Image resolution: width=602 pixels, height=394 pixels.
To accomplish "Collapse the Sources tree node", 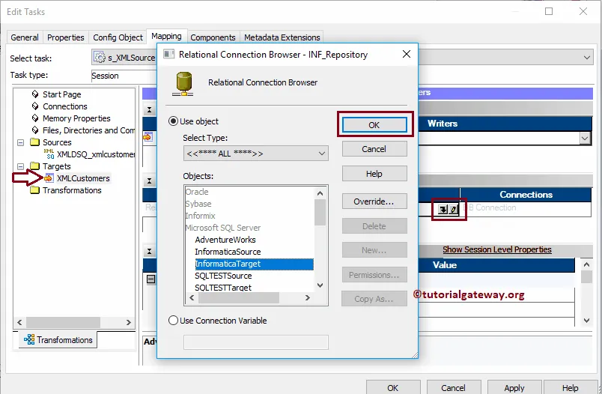I will tap(21, 142).
